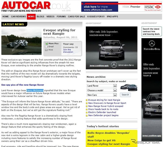Click Terms & conditions apply in square ad
The image size is (163, 147).
coord(99,66)
